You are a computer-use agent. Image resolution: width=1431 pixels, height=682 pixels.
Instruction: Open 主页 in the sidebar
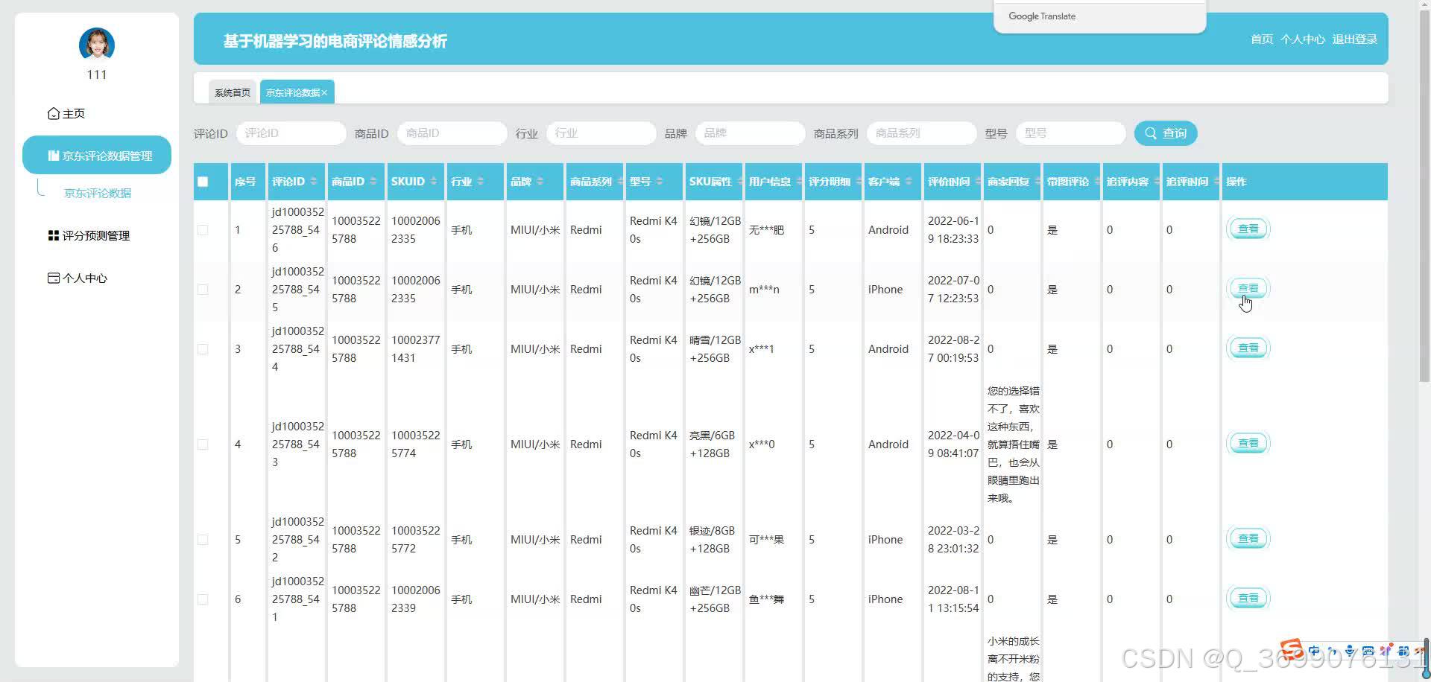coord(97,113)
